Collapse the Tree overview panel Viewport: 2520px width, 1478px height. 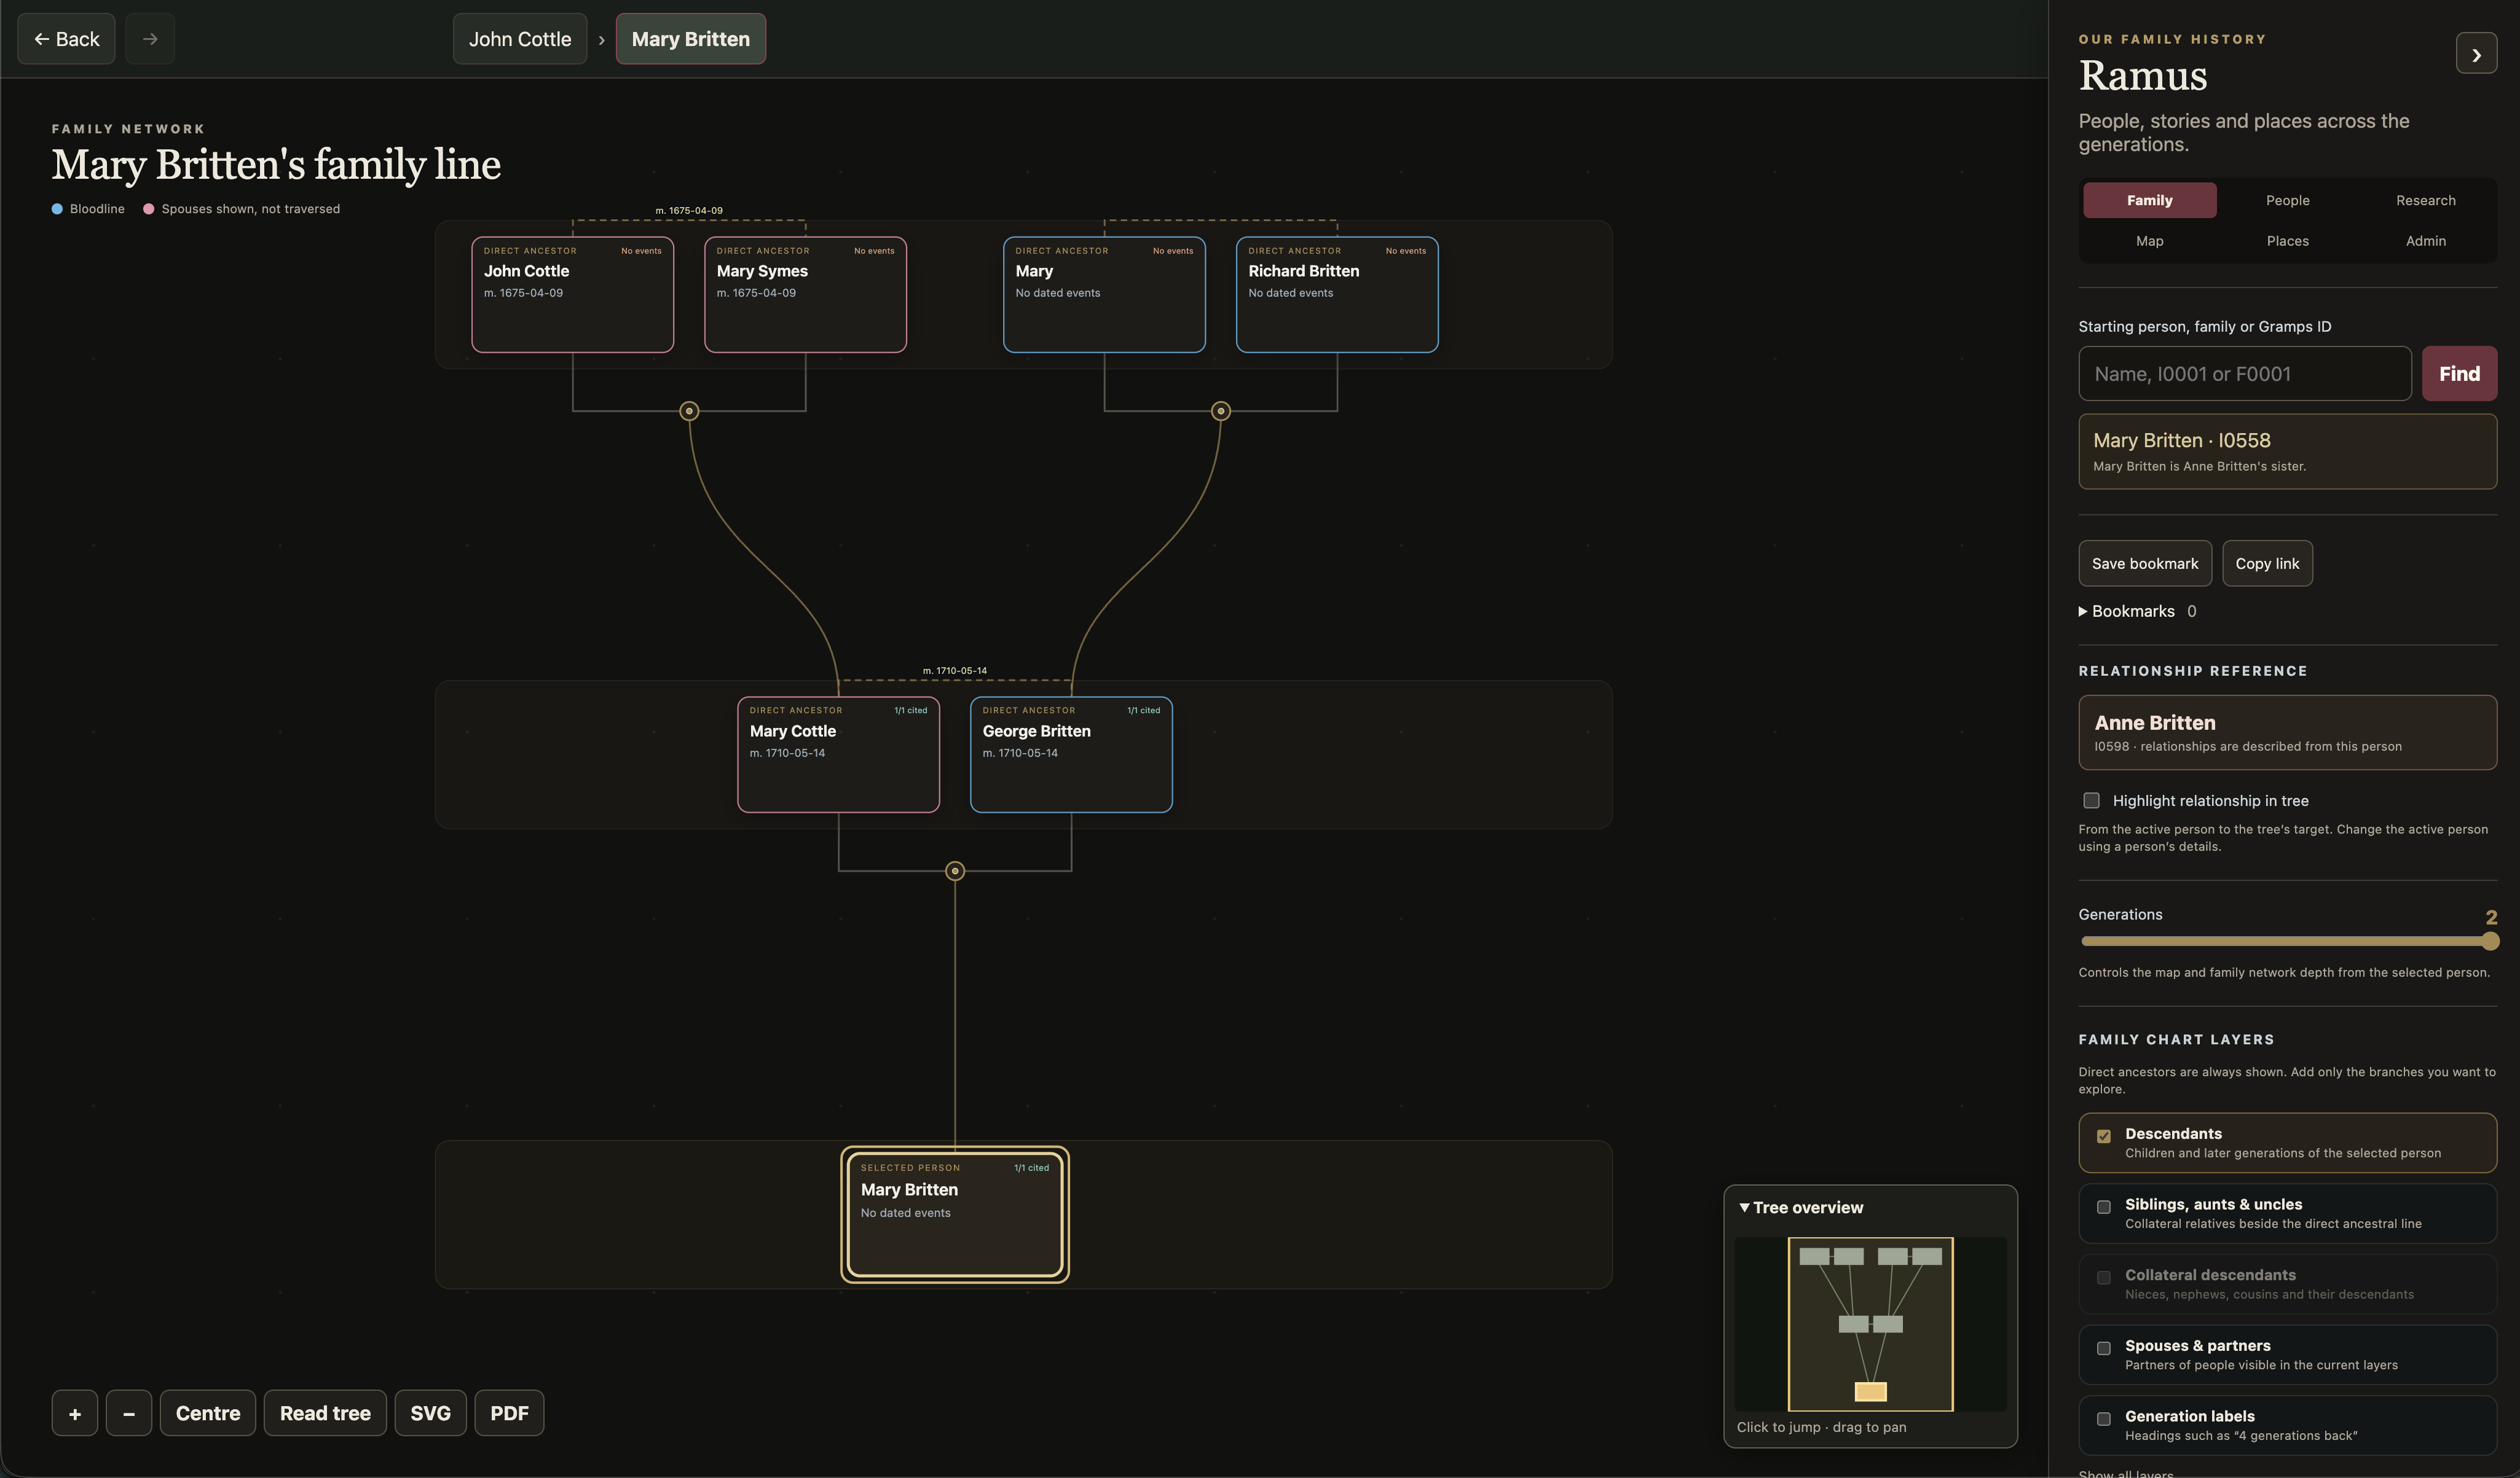[1801, 1207]
